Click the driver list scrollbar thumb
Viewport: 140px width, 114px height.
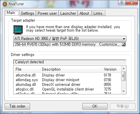coord(124,76)
